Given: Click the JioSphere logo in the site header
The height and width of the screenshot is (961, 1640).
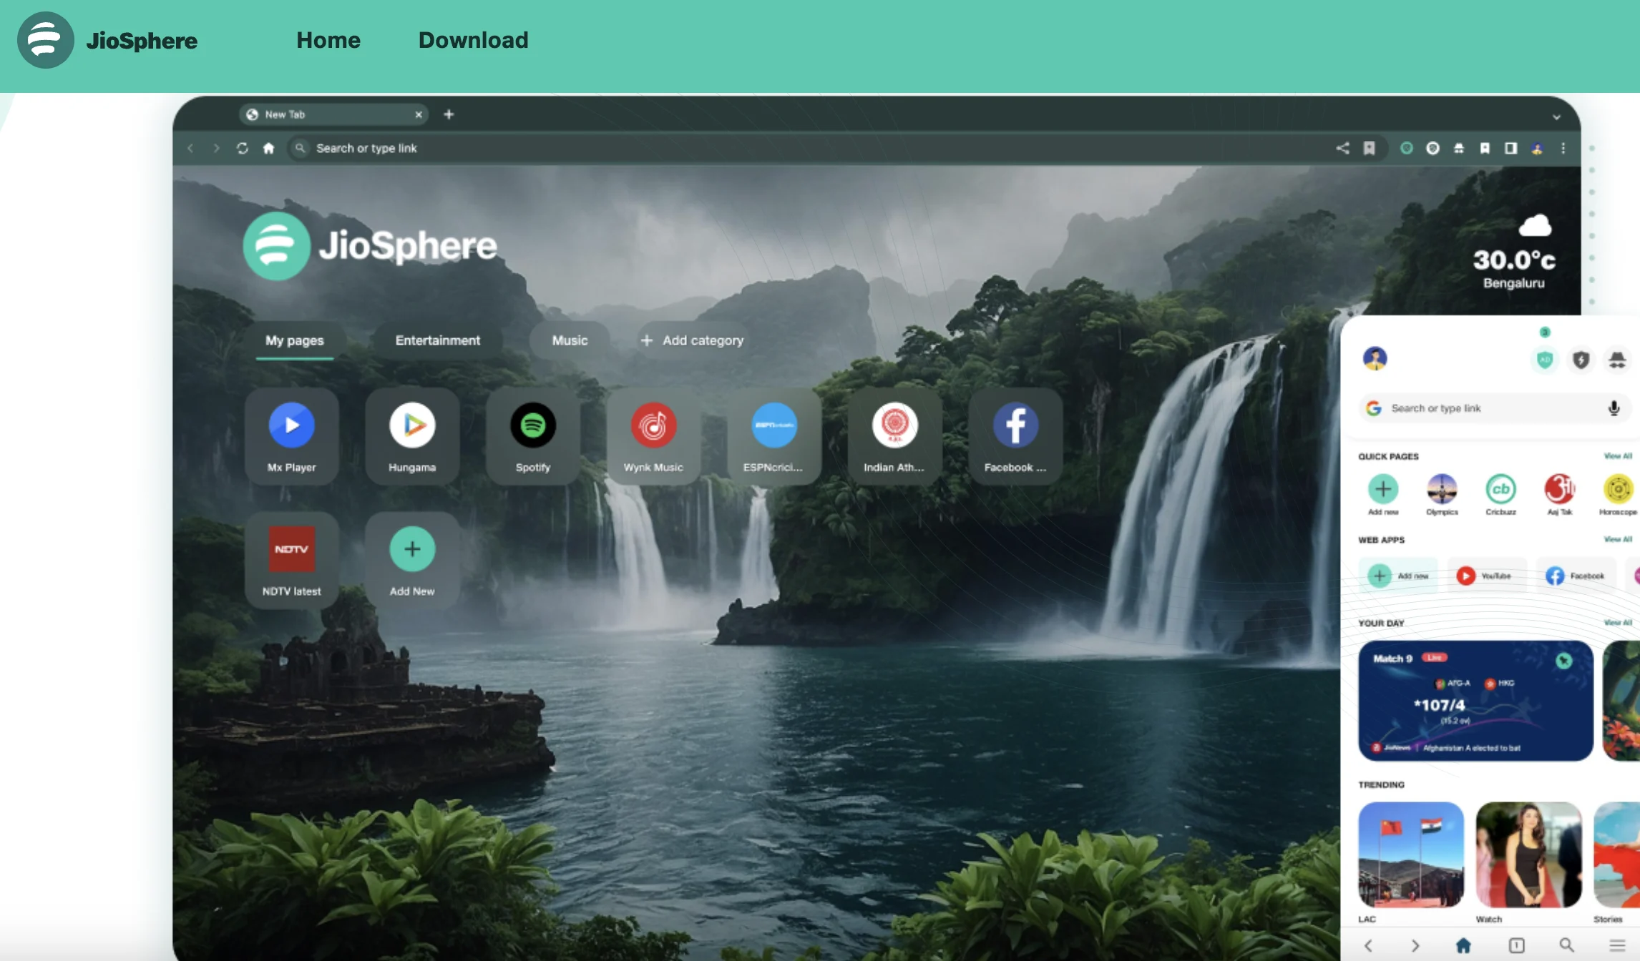Looking at the screenshot, I should pyautogui.click(x=107, y=40).
